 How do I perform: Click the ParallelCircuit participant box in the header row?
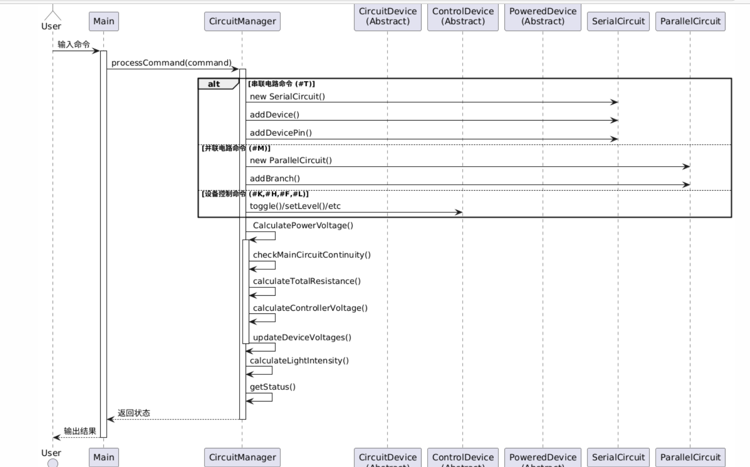click(690, 22)
